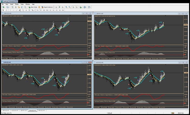This screenshot has width=190, height=115.
Task: Open the Insert menu
Action: click(x=12, y=4)
